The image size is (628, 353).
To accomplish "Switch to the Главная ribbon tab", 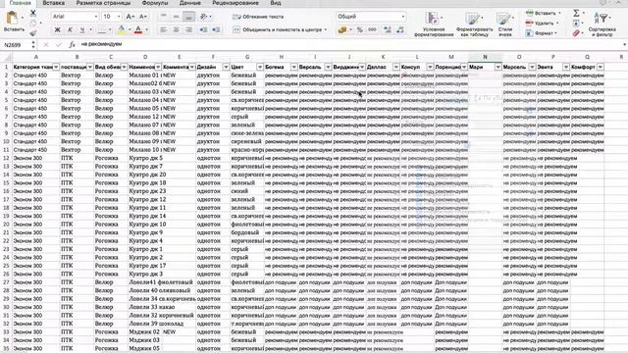I will 20,3.
